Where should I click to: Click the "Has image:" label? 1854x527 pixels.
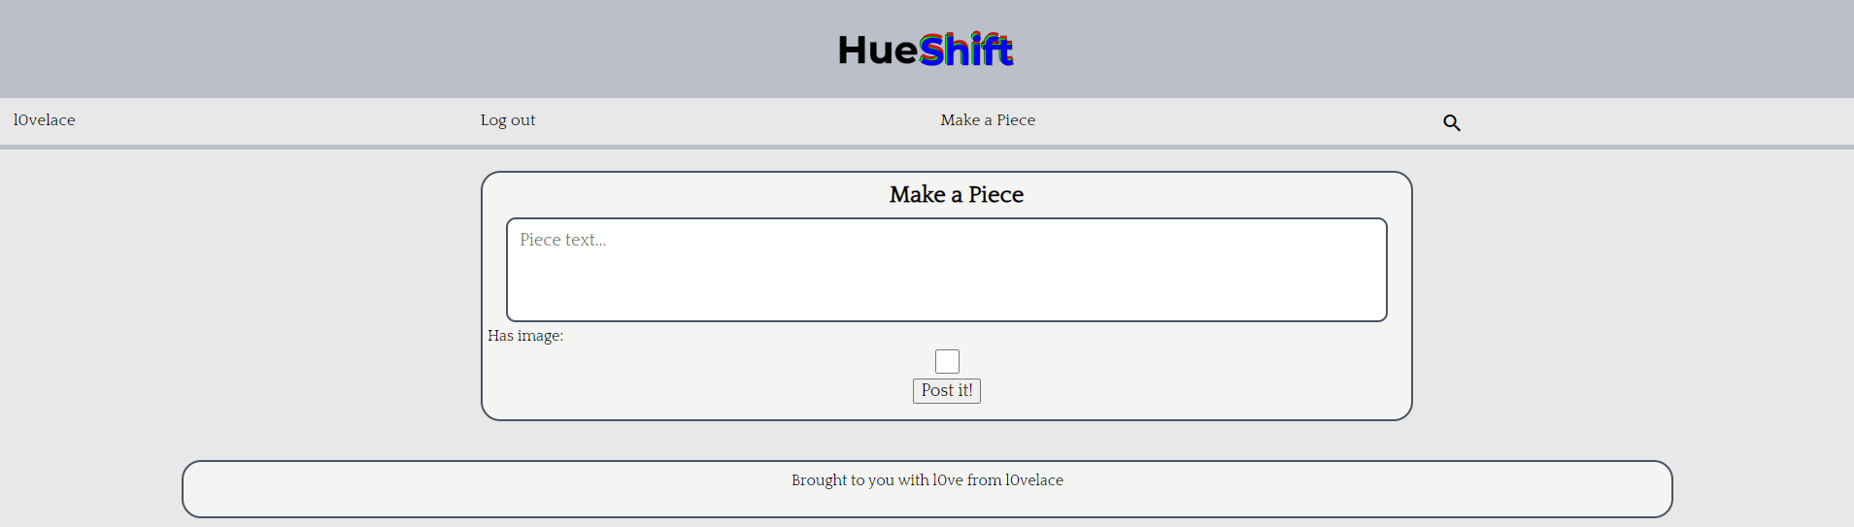click(x=525, y=336)
